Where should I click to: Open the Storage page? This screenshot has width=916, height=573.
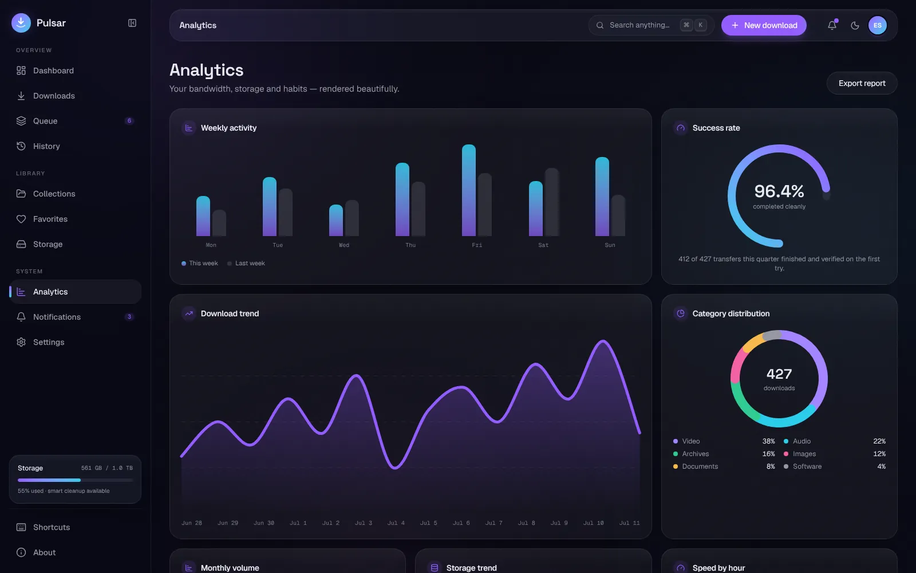pos(75,244)
